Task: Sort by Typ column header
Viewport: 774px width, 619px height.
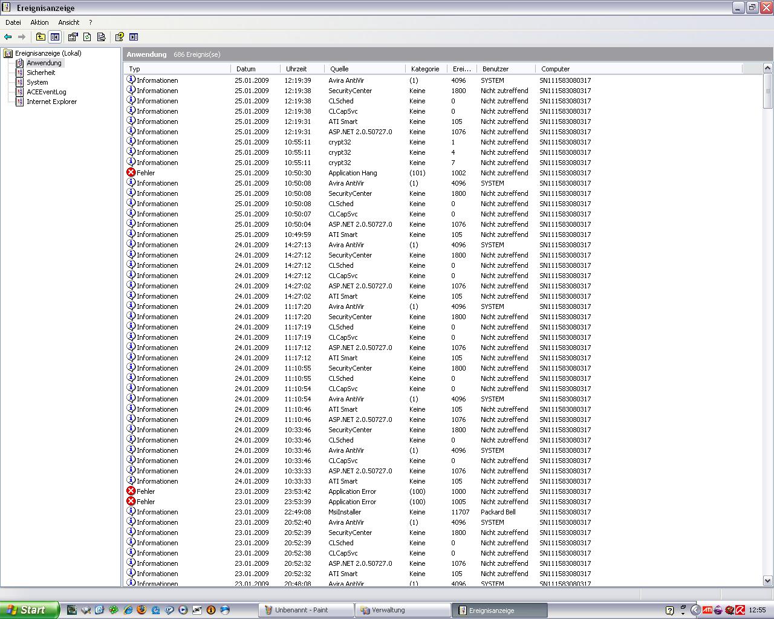Action: [177, 69]
